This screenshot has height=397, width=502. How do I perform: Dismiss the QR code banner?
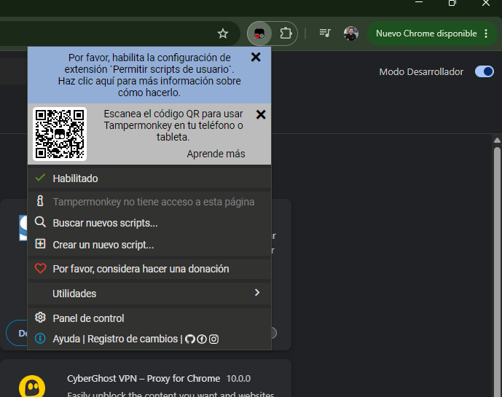261,114
